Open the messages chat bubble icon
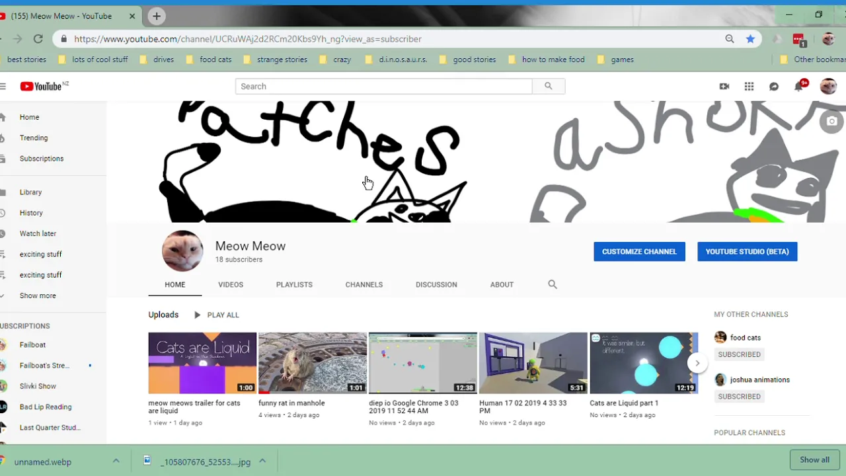The width and height of the screenshot is (846, 476). 774,86
